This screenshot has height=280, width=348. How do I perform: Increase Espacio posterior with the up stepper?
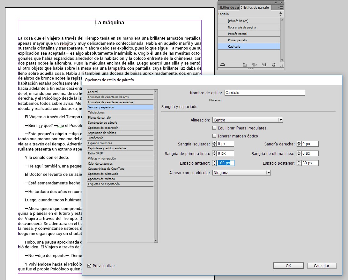click(299, 161)
